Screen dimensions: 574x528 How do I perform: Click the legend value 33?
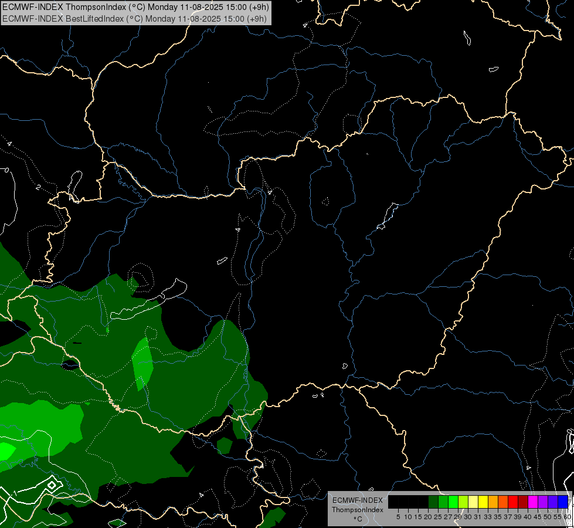pyautogui.click(x=488, y=517)
